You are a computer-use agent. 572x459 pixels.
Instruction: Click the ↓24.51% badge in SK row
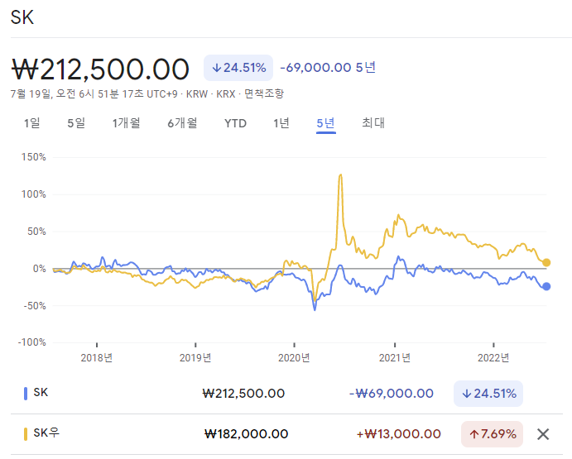(488, 394)
